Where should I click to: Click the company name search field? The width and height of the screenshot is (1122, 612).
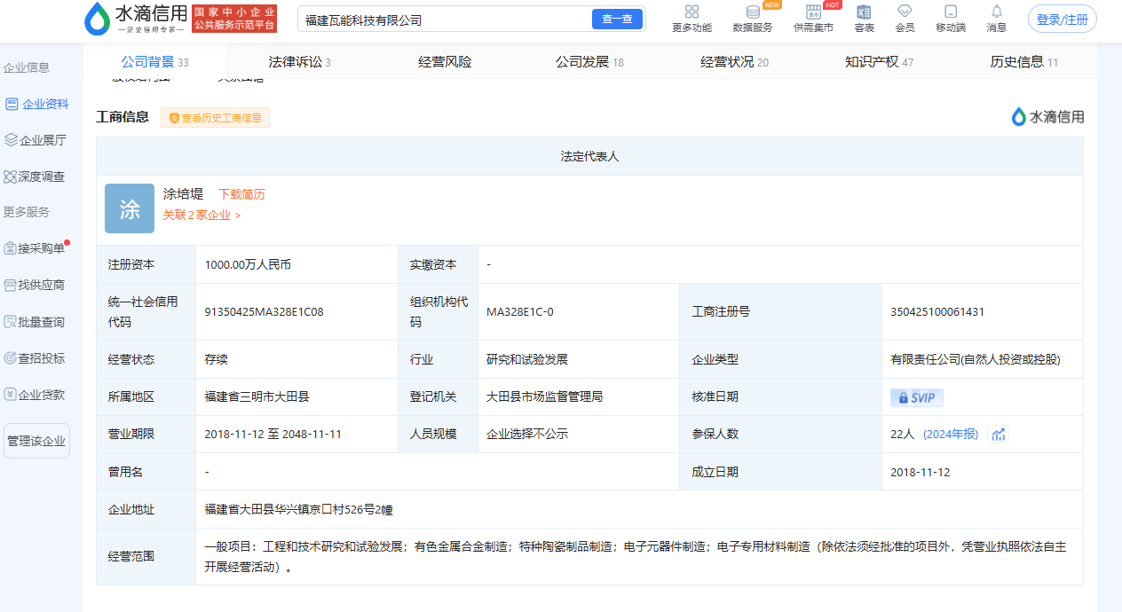pyautogui.click(x=444, y=20)
